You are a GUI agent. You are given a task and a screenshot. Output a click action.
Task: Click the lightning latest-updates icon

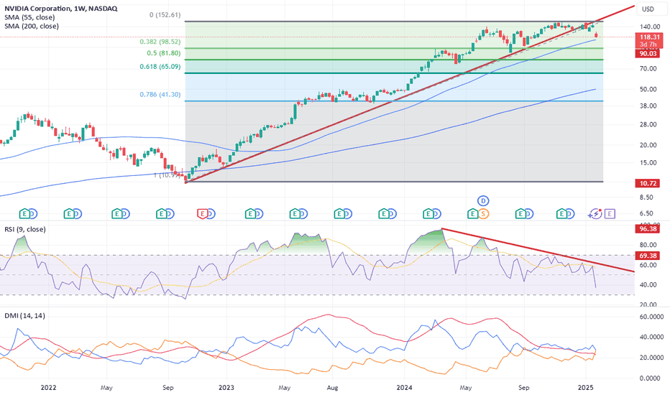[596, 213]
